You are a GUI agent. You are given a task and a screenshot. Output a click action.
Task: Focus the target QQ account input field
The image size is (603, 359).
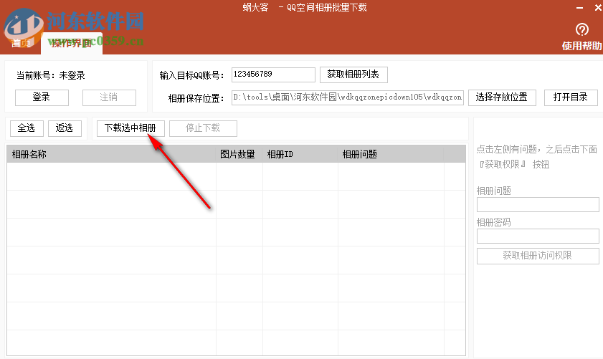pyautogui.click(x=273, y=75)
